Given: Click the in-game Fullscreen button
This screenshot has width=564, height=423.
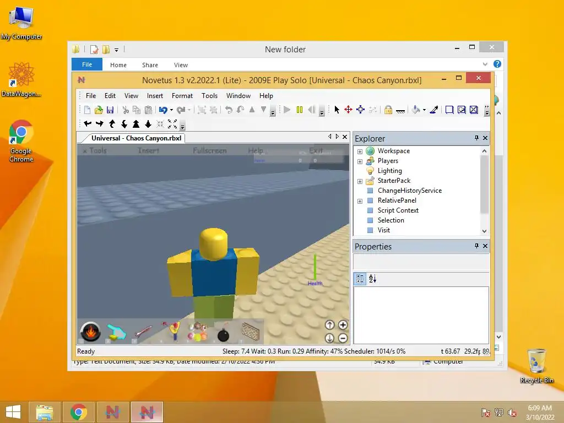Looking at the screenshot, I should (210, 150).
